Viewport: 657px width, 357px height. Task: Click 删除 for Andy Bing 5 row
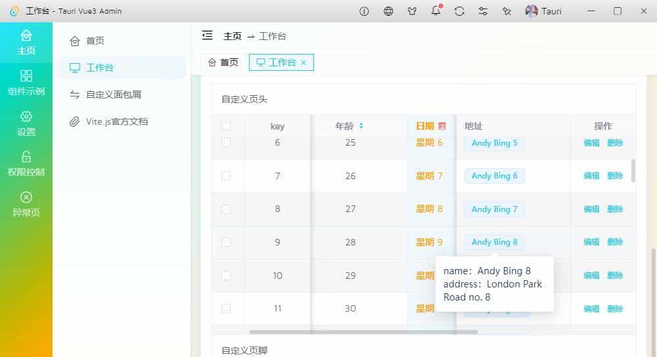click(x=615, y=142)
